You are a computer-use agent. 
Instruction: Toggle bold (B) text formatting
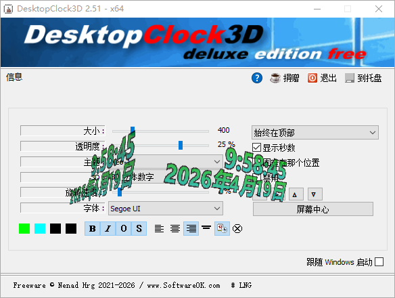[93, 229]
